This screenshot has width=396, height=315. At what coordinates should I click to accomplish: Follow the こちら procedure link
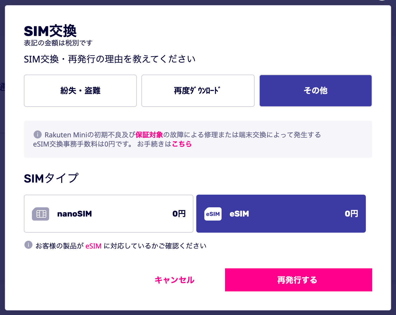click(x=182, y=144)
